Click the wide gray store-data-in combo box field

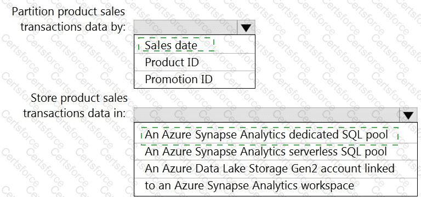[x=266, y=115]
